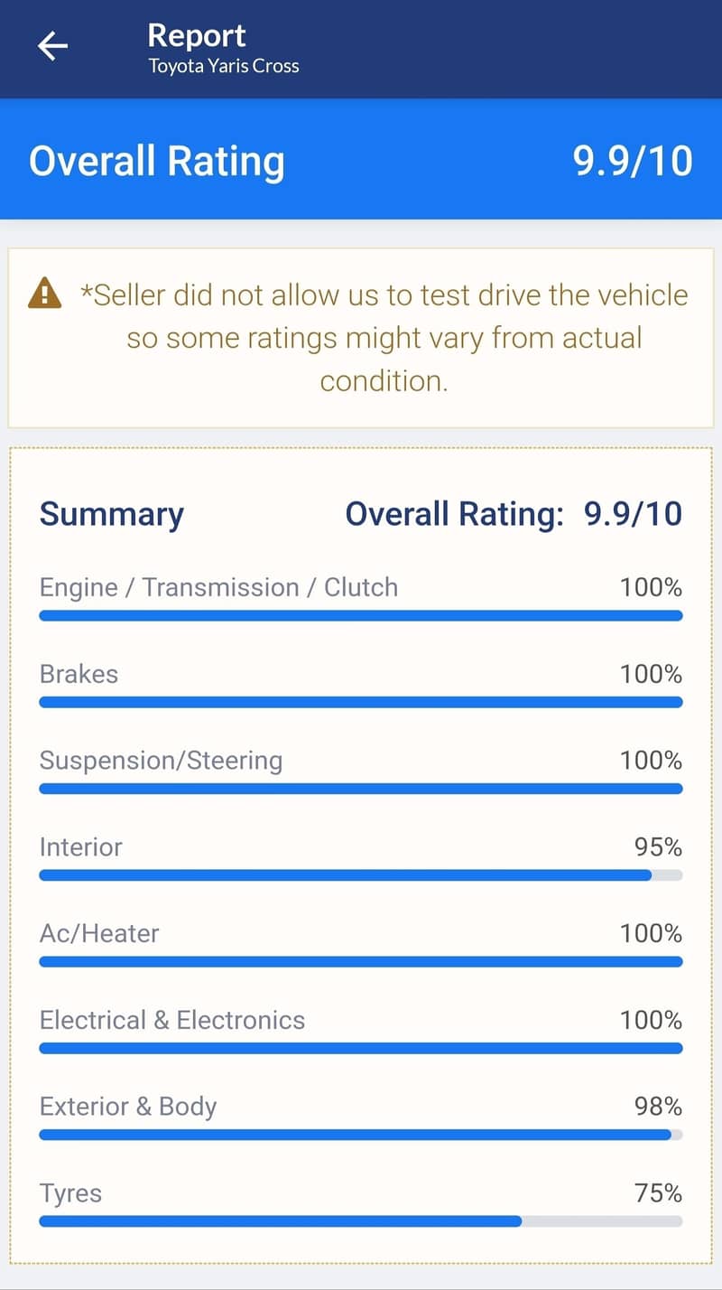The image size is (722, 1290).
Task: Click the Brakes progress bar
Action: pyautogui.click(x=361, y=702)
